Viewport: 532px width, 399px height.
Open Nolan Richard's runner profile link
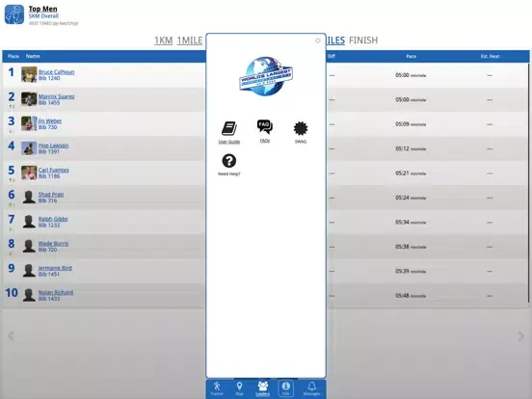pyautogui.click(x=56, y=292)
